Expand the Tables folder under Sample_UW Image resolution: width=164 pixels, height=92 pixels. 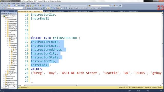pos(8,40)
